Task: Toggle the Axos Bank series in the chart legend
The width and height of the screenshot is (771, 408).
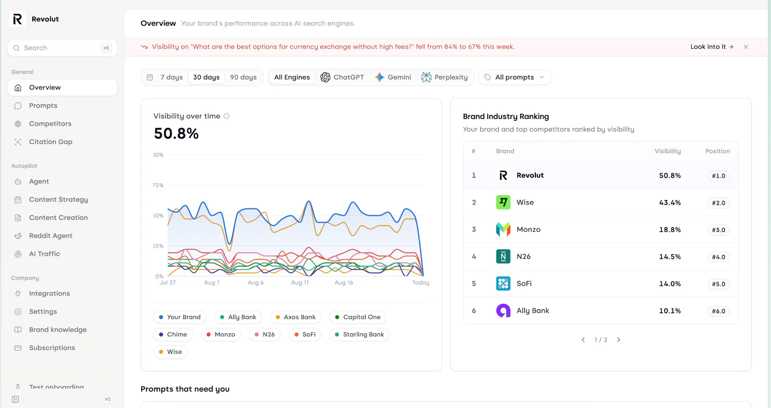Action: pos(295,317)
